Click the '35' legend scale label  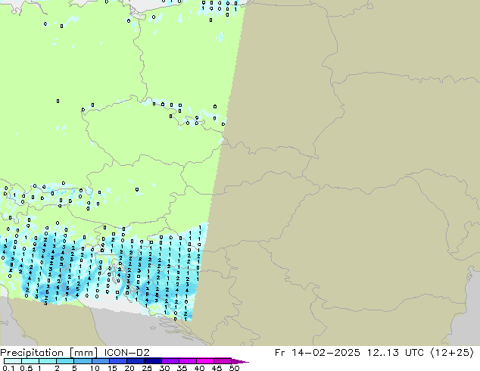pos(182,368)
